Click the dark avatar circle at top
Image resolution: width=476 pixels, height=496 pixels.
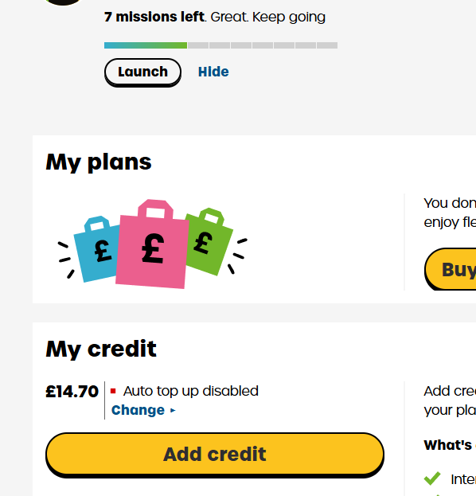pyautogui.click(x=63, y=2)
